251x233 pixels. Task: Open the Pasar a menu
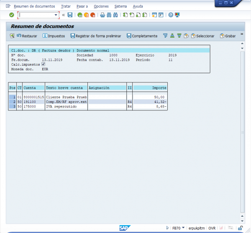82,6
